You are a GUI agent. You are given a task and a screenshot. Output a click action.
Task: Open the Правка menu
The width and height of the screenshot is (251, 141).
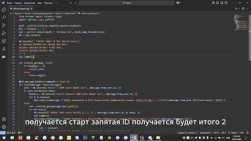18,3
